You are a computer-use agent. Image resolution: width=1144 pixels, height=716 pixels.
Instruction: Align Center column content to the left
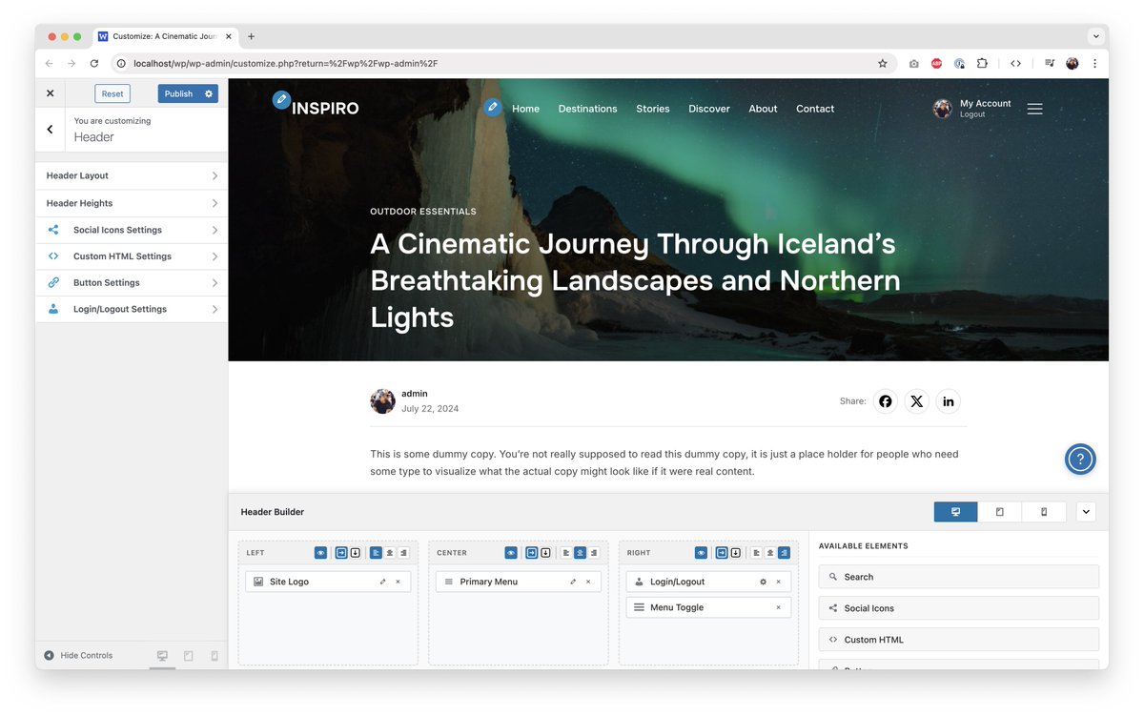566,552
